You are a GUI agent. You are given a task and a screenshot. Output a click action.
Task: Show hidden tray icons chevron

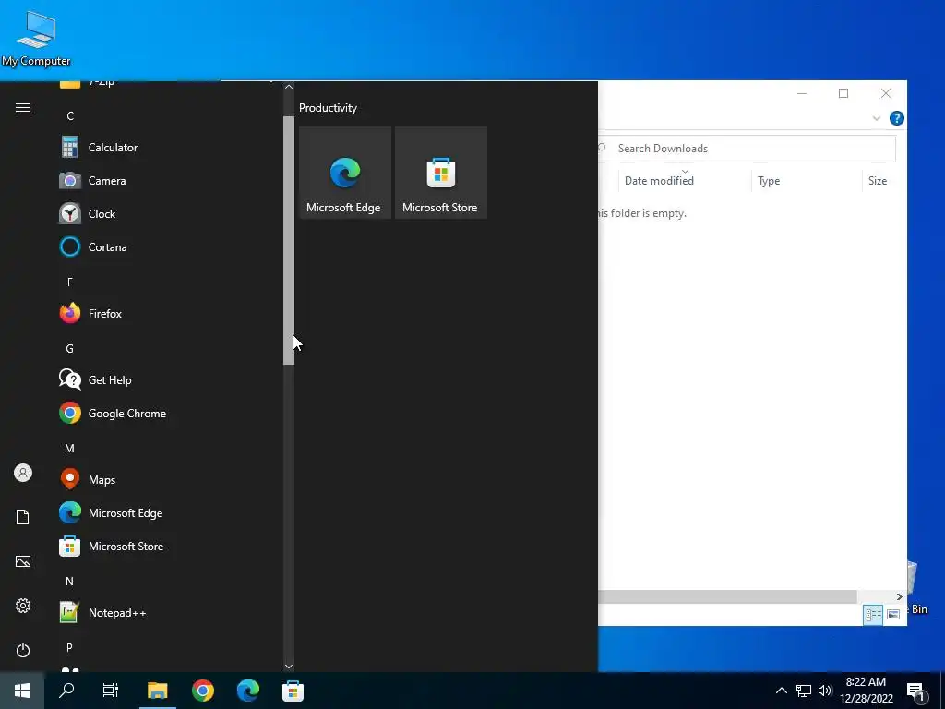tap(781, 691)
